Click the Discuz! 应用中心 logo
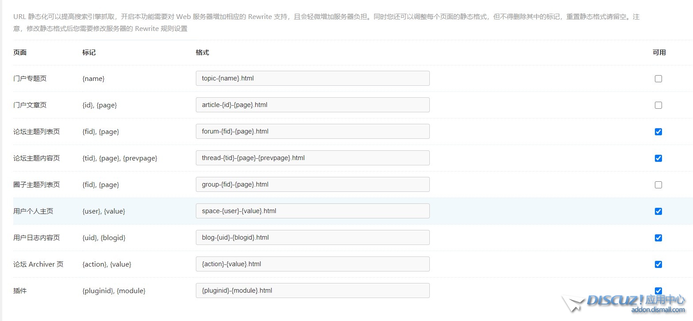 625,303
